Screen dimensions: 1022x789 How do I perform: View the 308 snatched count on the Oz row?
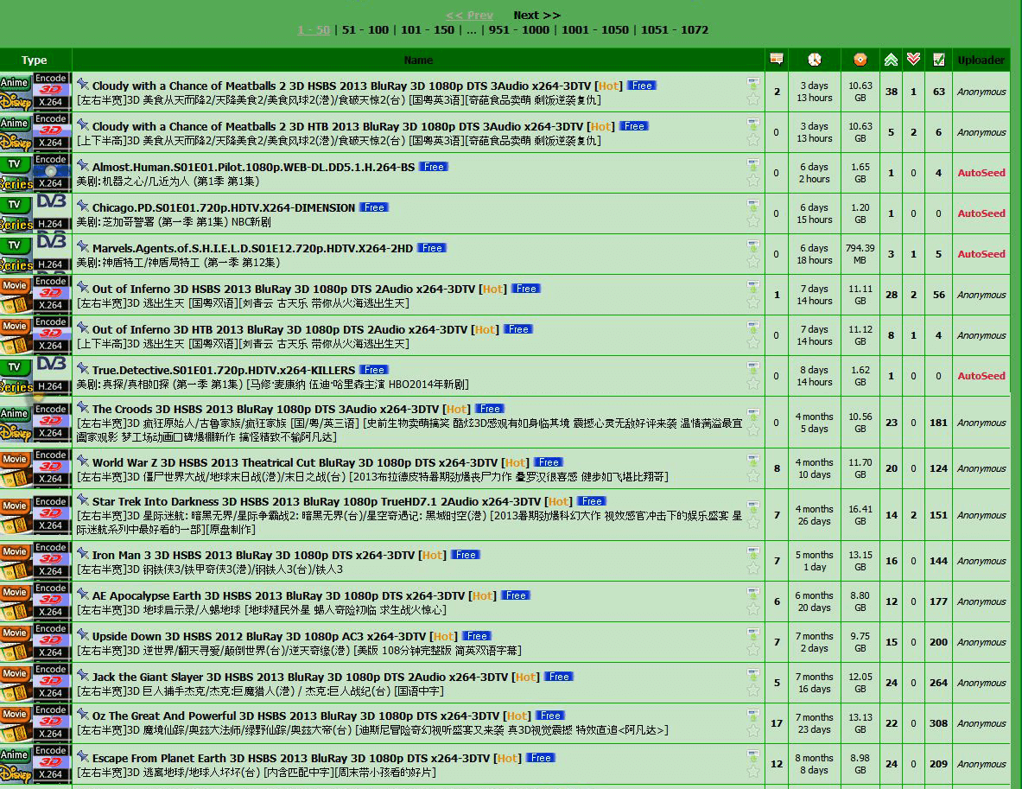pos(938,723)
